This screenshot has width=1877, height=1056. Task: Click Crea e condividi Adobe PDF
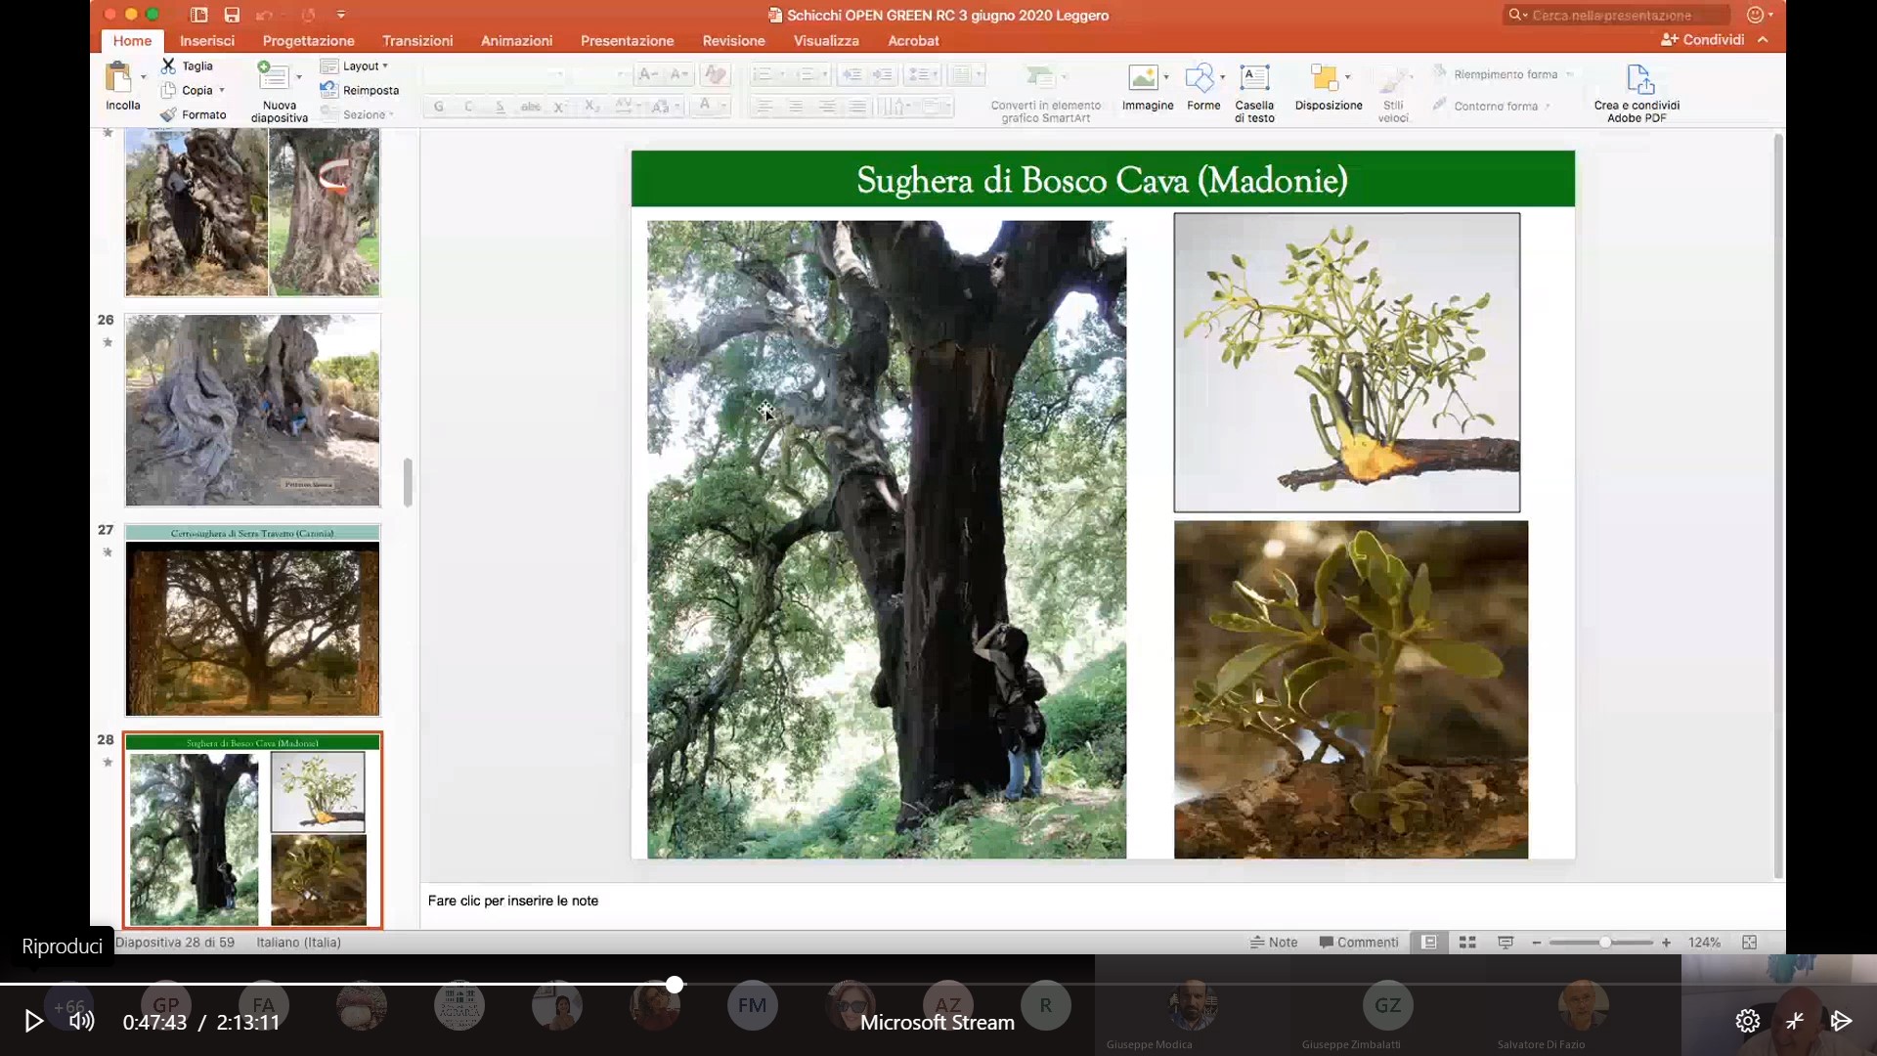click(x=1639, y=80)
